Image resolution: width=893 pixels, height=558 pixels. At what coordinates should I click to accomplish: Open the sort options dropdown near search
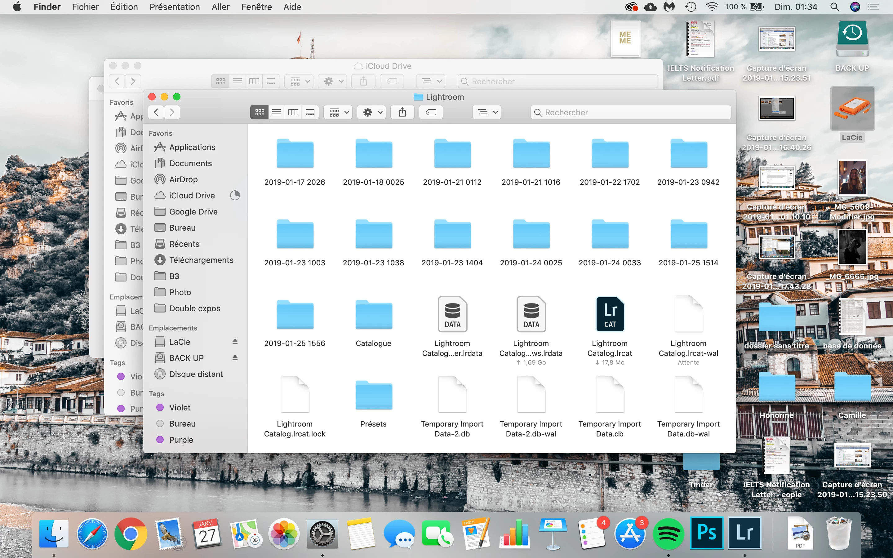click(x=487, y=112)
